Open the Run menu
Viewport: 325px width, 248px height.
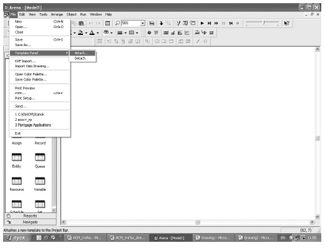[83, 14]
